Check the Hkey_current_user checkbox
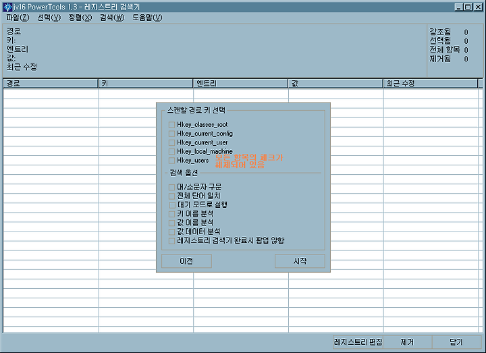486x353 pixels. click(171, 142)
